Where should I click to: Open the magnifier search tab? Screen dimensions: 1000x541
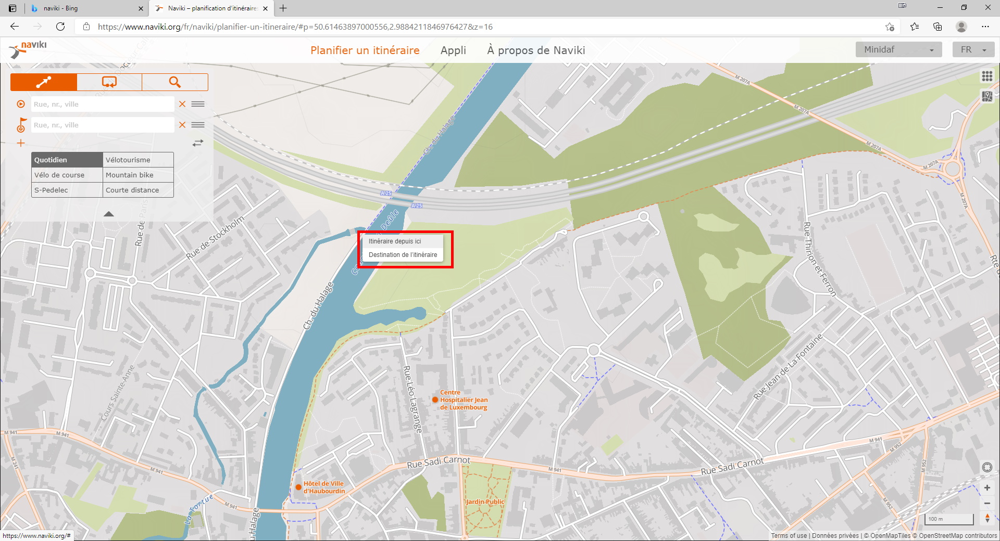174,82
